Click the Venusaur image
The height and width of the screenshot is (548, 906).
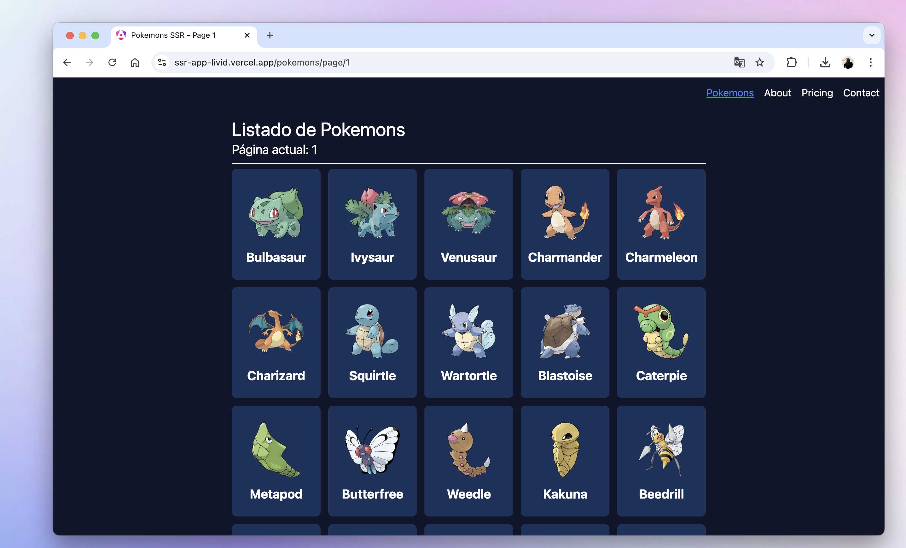468,213
